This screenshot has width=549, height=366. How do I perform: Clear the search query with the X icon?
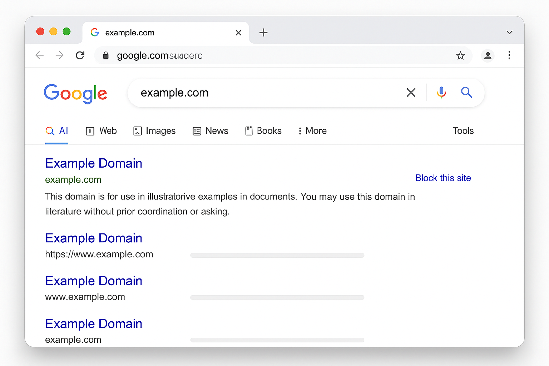411,93
